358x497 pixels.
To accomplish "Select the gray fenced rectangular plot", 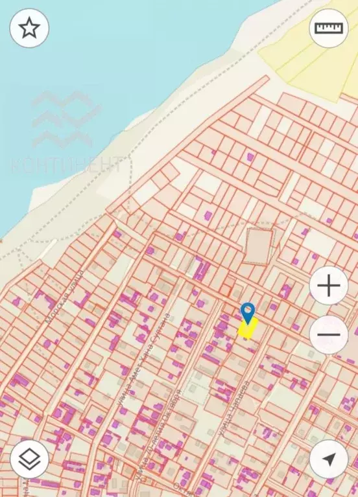I will pyautogui.click(x=259, y=246).
